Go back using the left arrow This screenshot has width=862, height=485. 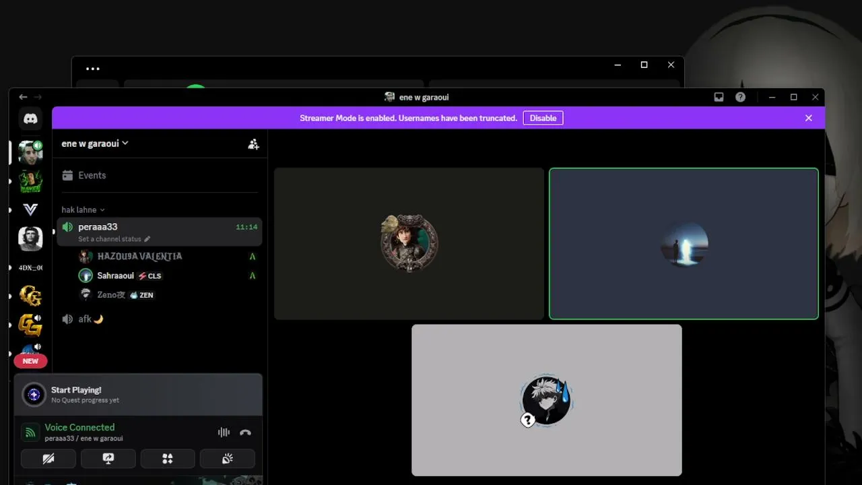click(23, 97)
